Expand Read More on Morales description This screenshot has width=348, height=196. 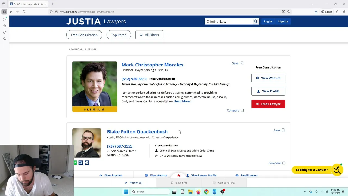pos(183,101)
